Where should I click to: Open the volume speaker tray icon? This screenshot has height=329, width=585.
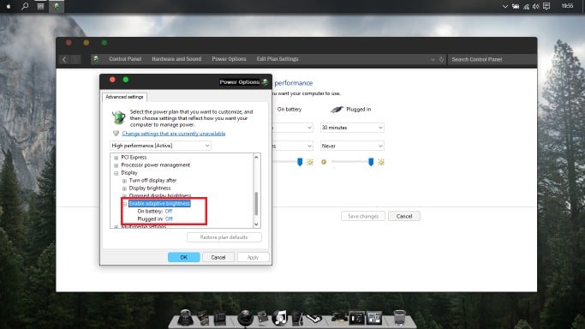click(x=536, y=6)
